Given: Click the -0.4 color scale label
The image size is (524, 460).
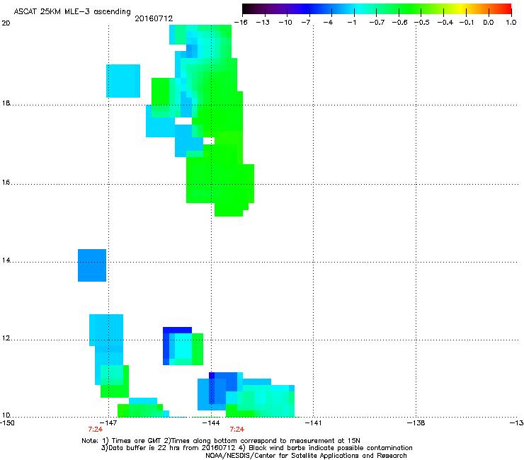Looking at the screenshot, I should [445, 23].
